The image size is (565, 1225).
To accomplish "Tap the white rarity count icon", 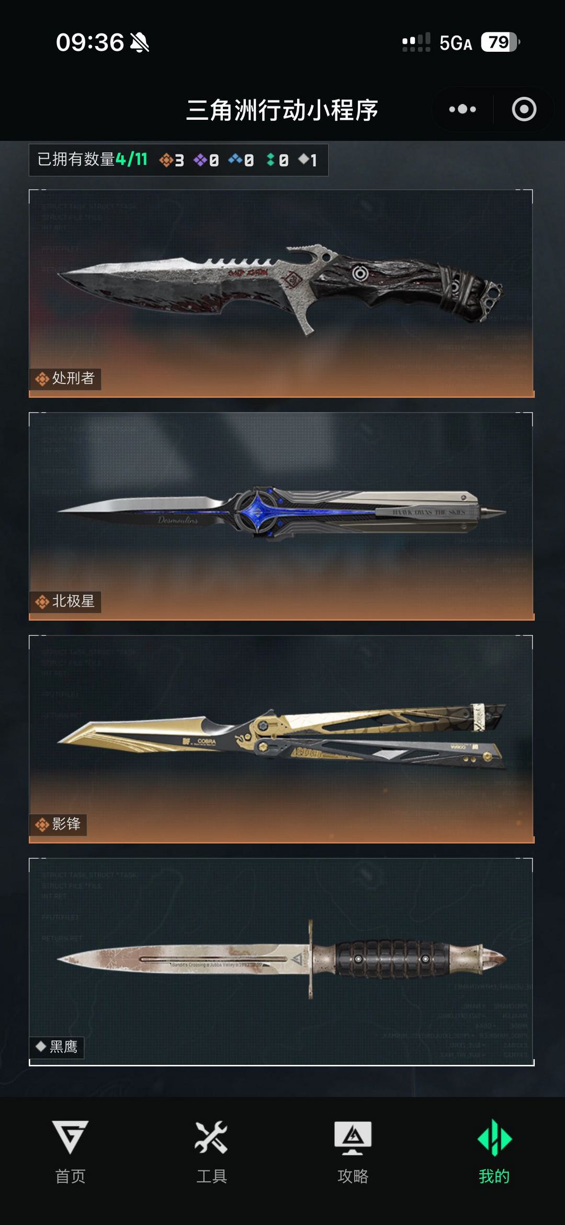I will click(304, 159).
